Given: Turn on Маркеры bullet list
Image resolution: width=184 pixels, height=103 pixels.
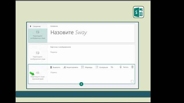Looking at the screenshot, I should pyautogui.click(x=87, y=67).
